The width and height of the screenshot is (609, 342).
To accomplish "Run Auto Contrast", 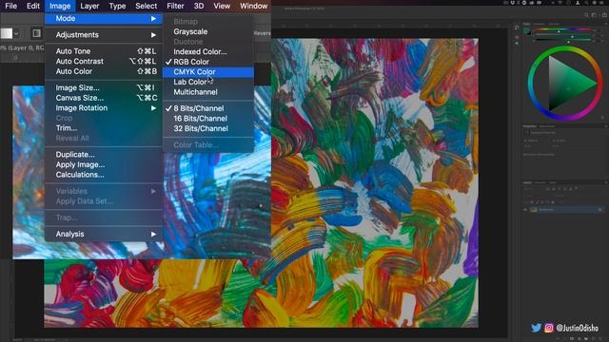I will [104, 61].
